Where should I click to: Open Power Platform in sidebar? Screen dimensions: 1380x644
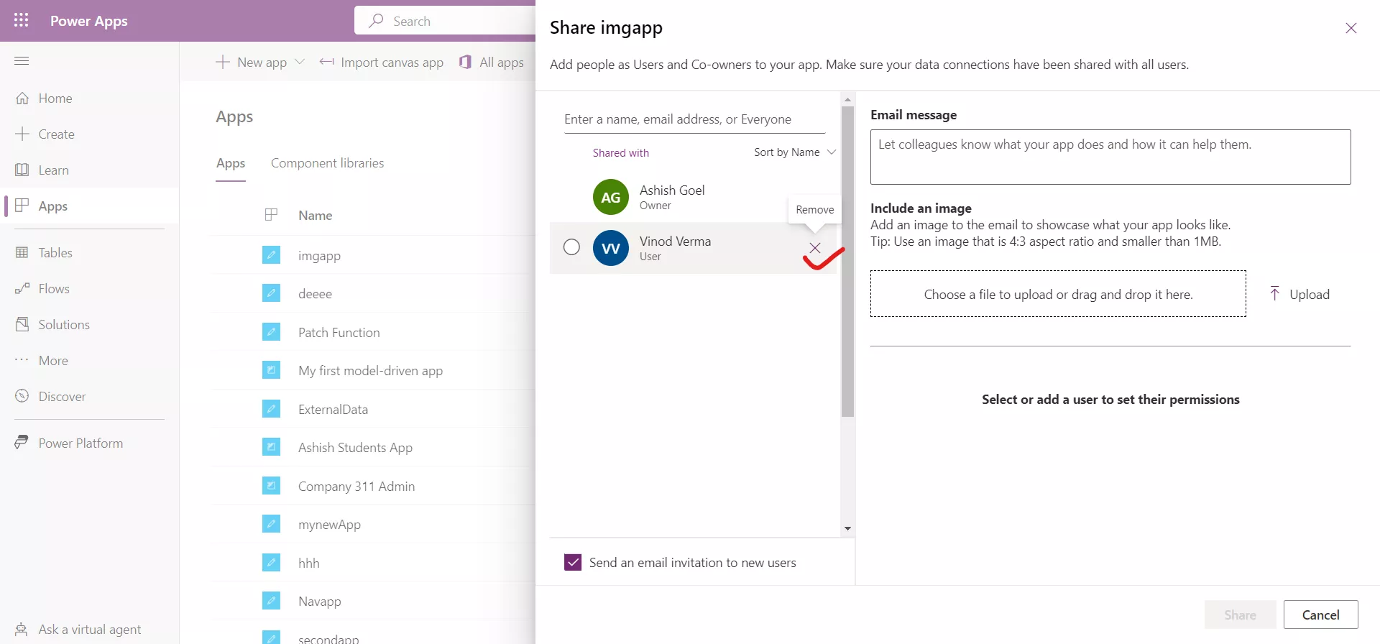[x=80, y=443]
